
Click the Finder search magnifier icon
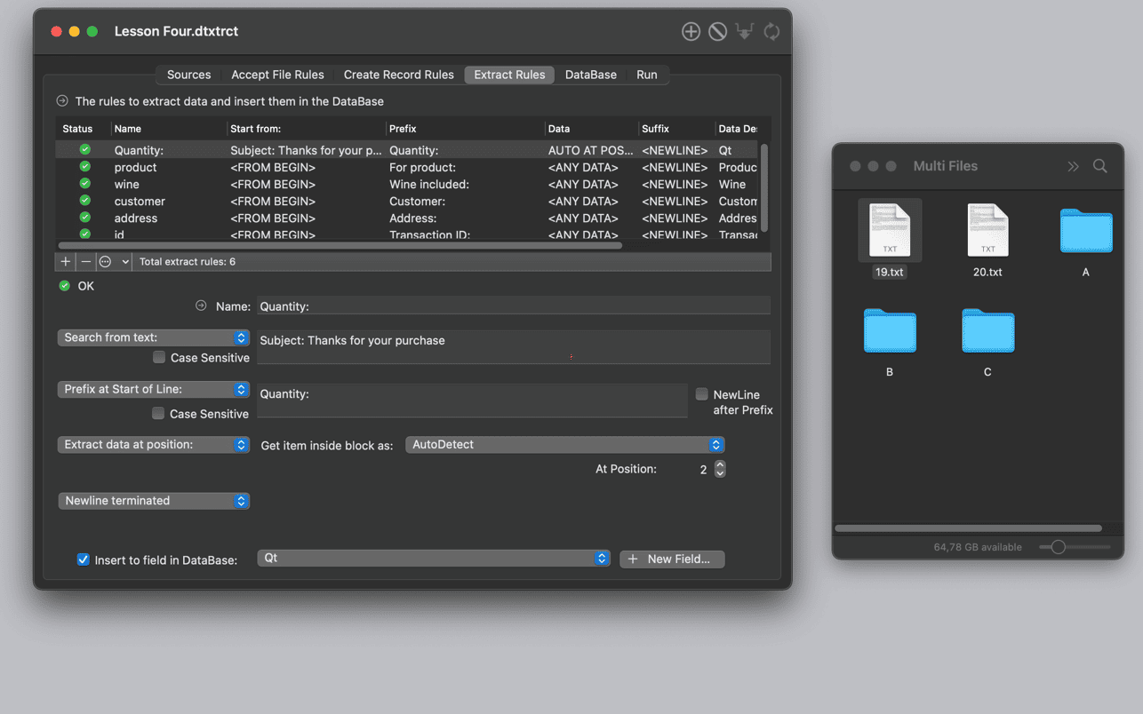(1099, 166)
